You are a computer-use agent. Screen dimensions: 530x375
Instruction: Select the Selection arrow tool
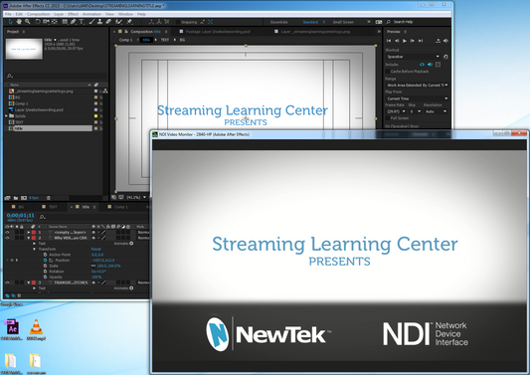point(11,22)
